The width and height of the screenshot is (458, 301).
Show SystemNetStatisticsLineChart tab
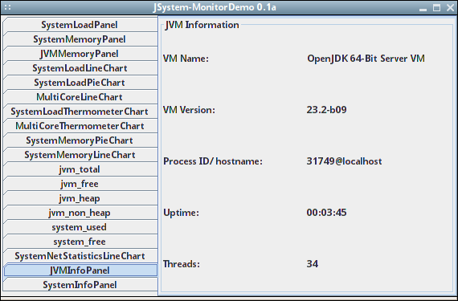tap(80, 256)
